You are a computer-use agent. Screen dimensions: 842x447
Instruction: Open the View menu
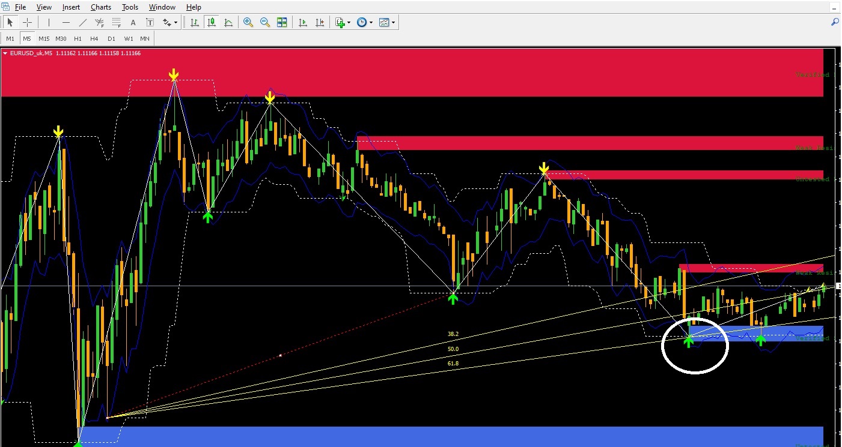44,7
